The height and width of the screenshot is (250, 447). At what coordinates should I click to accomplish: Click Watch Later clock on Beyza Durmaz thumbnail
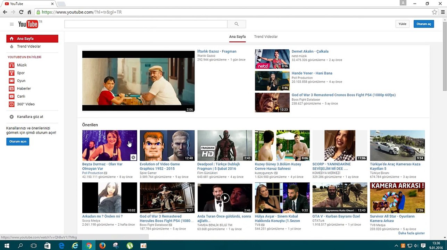(133, 157)
